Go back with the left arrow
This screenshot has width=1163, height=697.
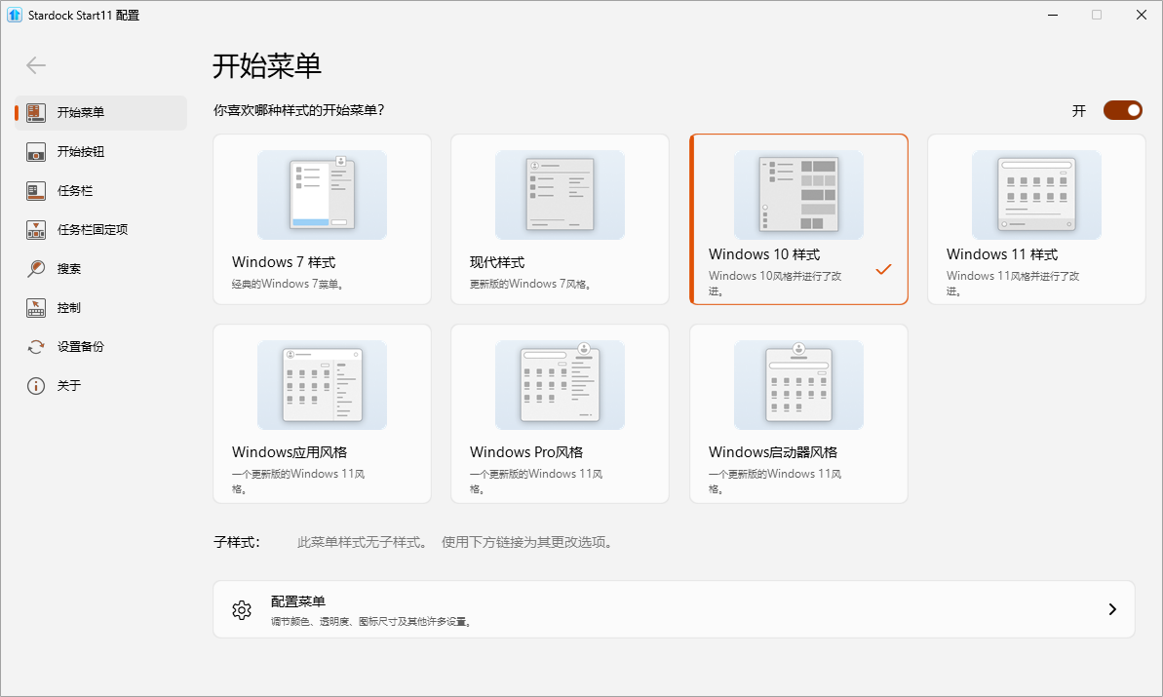pyautogui.click(x=36, y=65)
